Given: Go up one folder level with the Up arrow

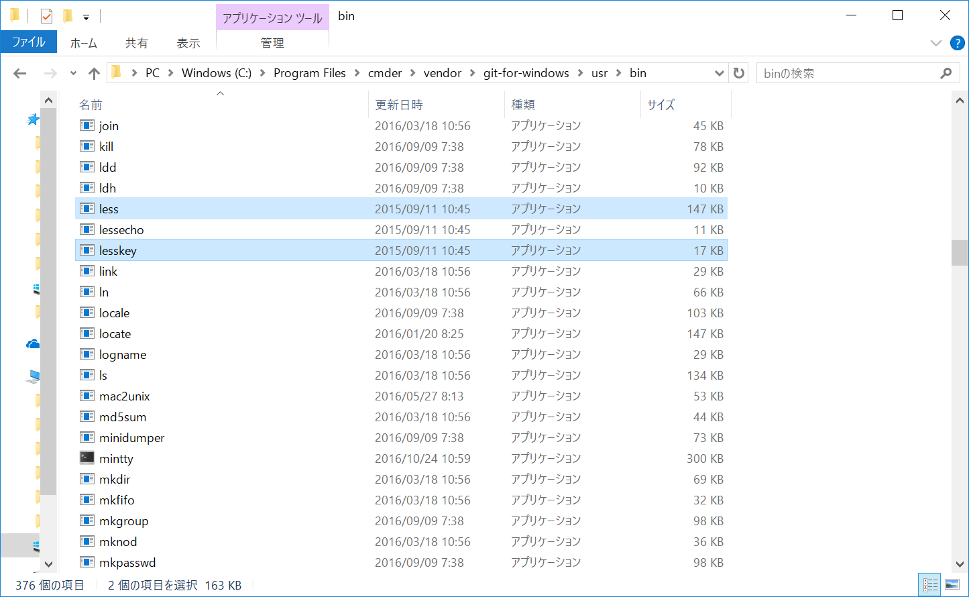Looking at the screenshot, I should pyautogui.click(x=94, y=73).
